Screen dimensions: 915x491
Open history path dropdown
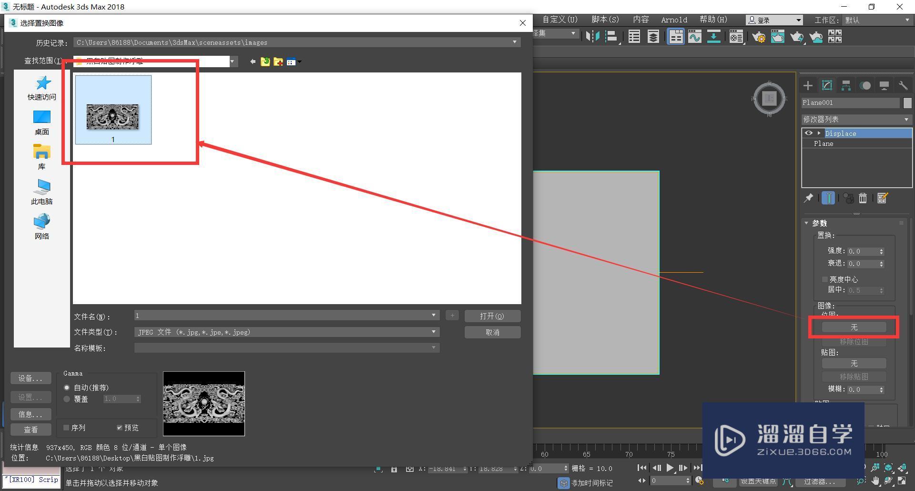point(515,42)
